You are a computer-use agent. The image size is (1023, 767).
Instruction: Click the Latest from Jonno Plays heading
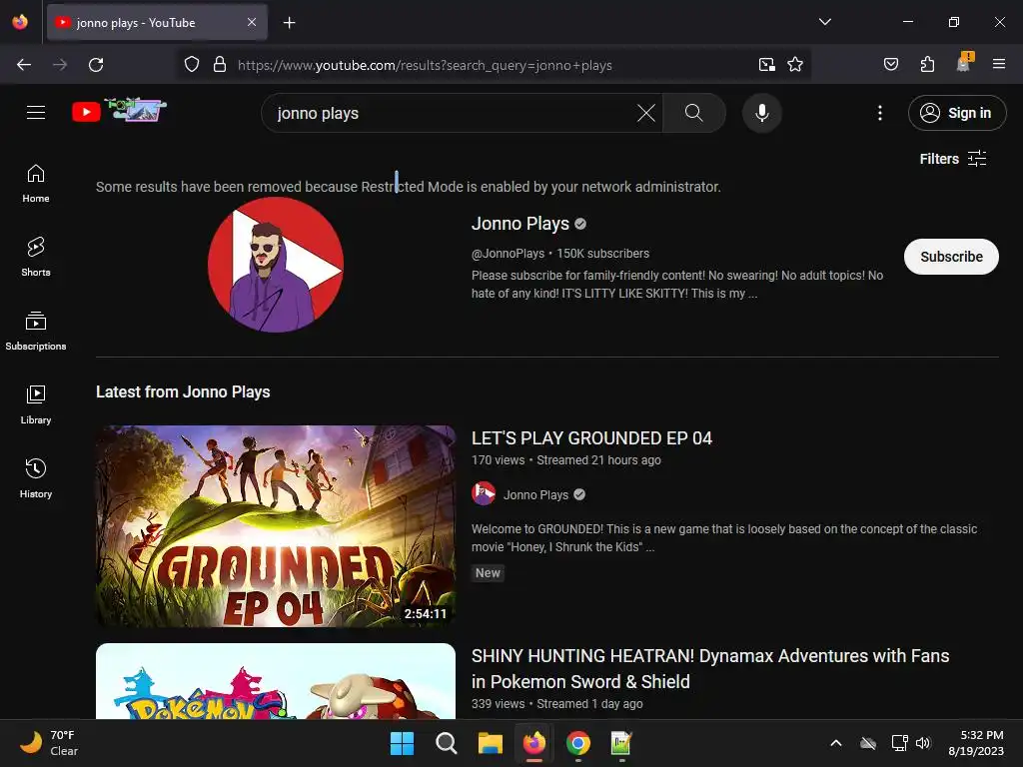pos(183,391)
